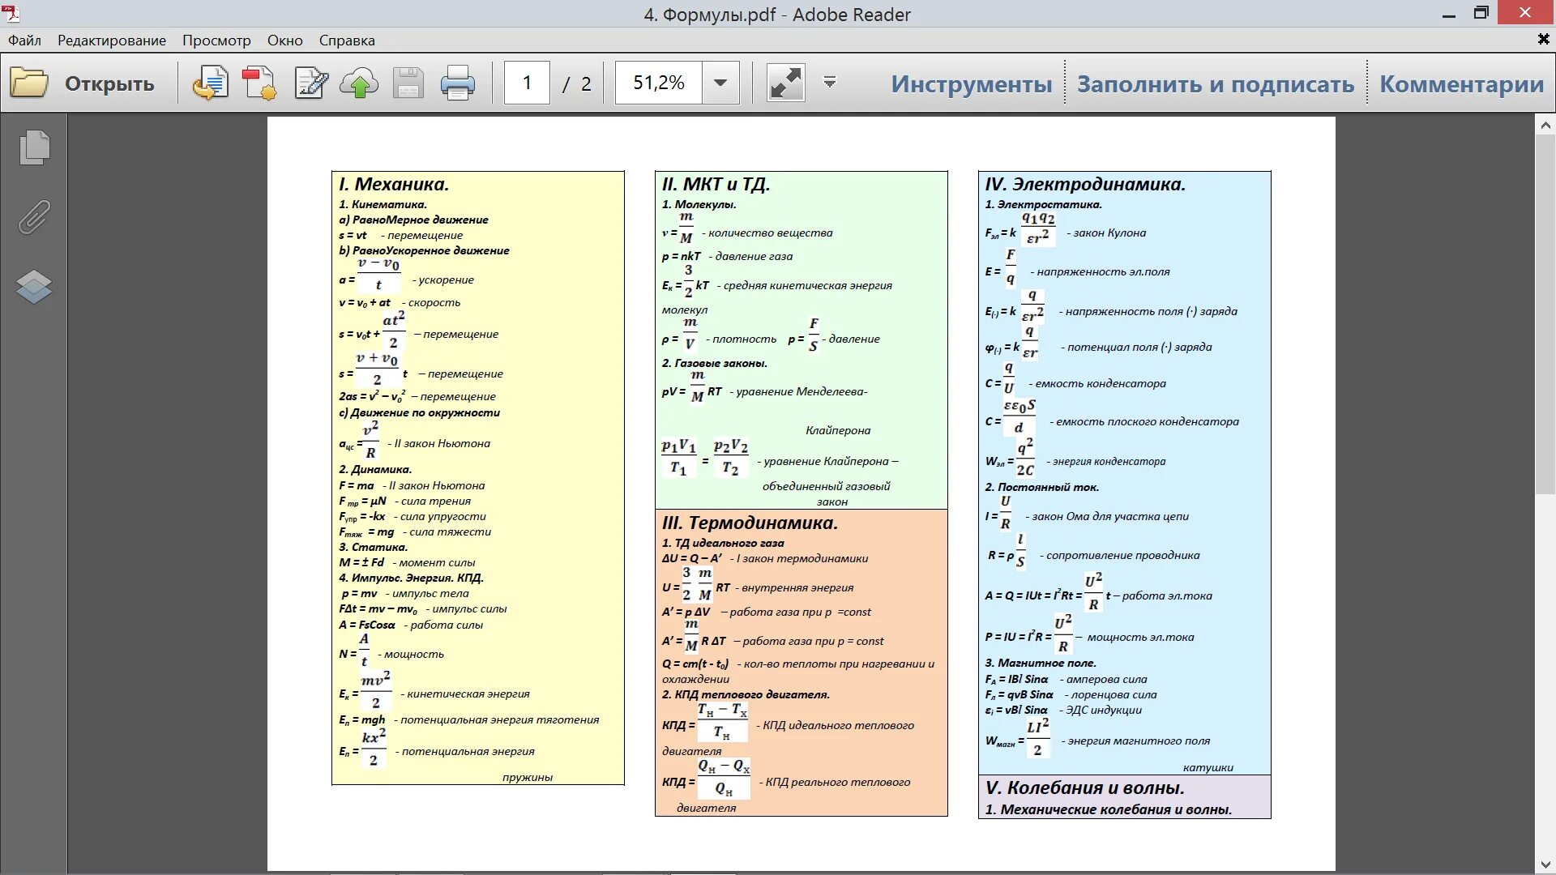This screenshot has height=875, width=1556.
Task: Open the Заполнить и подписать pane
Action: [x=1215, y=84]
